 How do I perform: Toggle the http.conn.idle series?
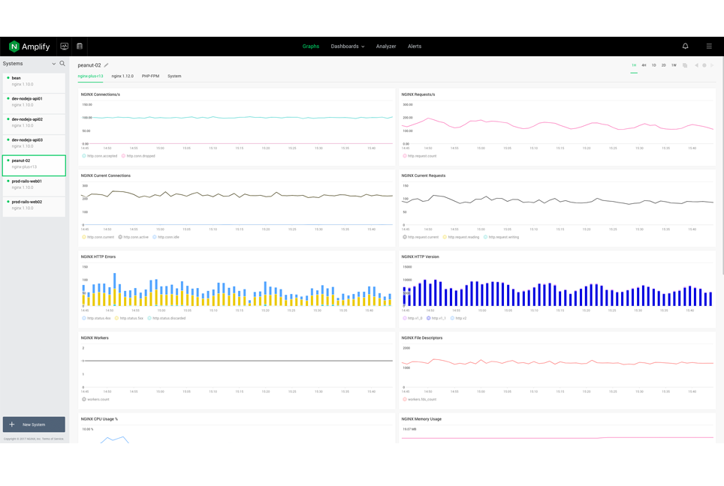[166, 237]
